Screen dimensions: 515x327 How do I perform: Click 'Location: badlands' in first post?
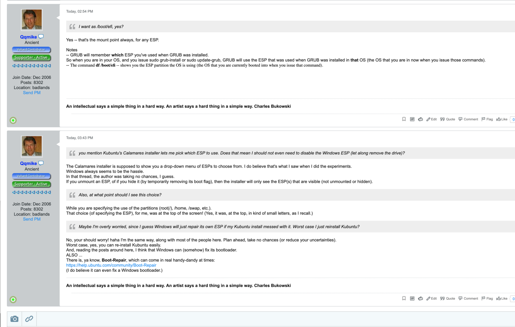(32, 88)
